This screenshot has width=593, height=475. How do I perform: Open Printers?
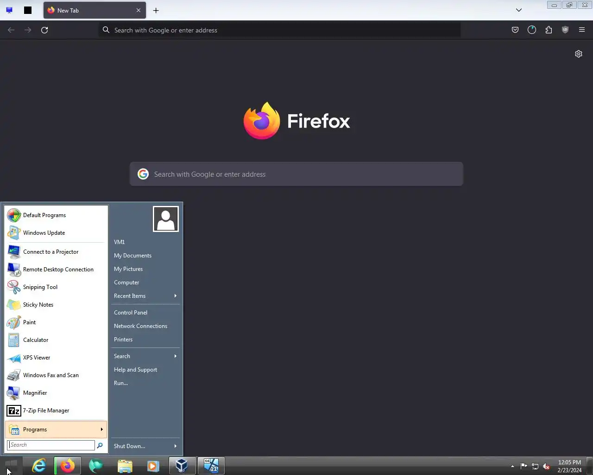point(145,340)
